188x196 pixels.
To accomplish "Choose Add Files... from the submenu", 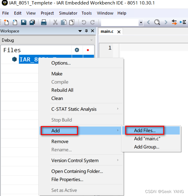I will tap(151, 130).
